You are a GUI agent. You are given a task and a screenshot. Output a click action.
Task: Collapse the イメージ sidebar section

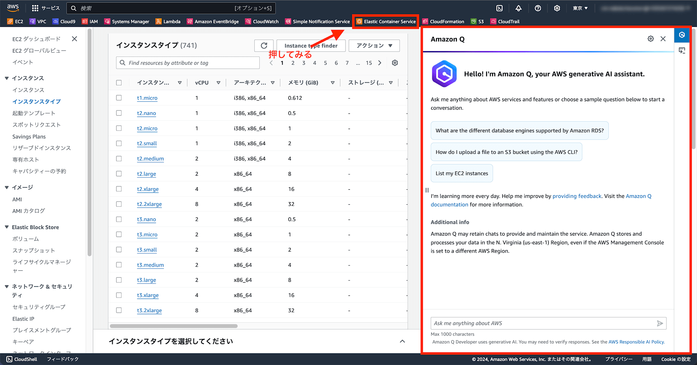(7, 188)
